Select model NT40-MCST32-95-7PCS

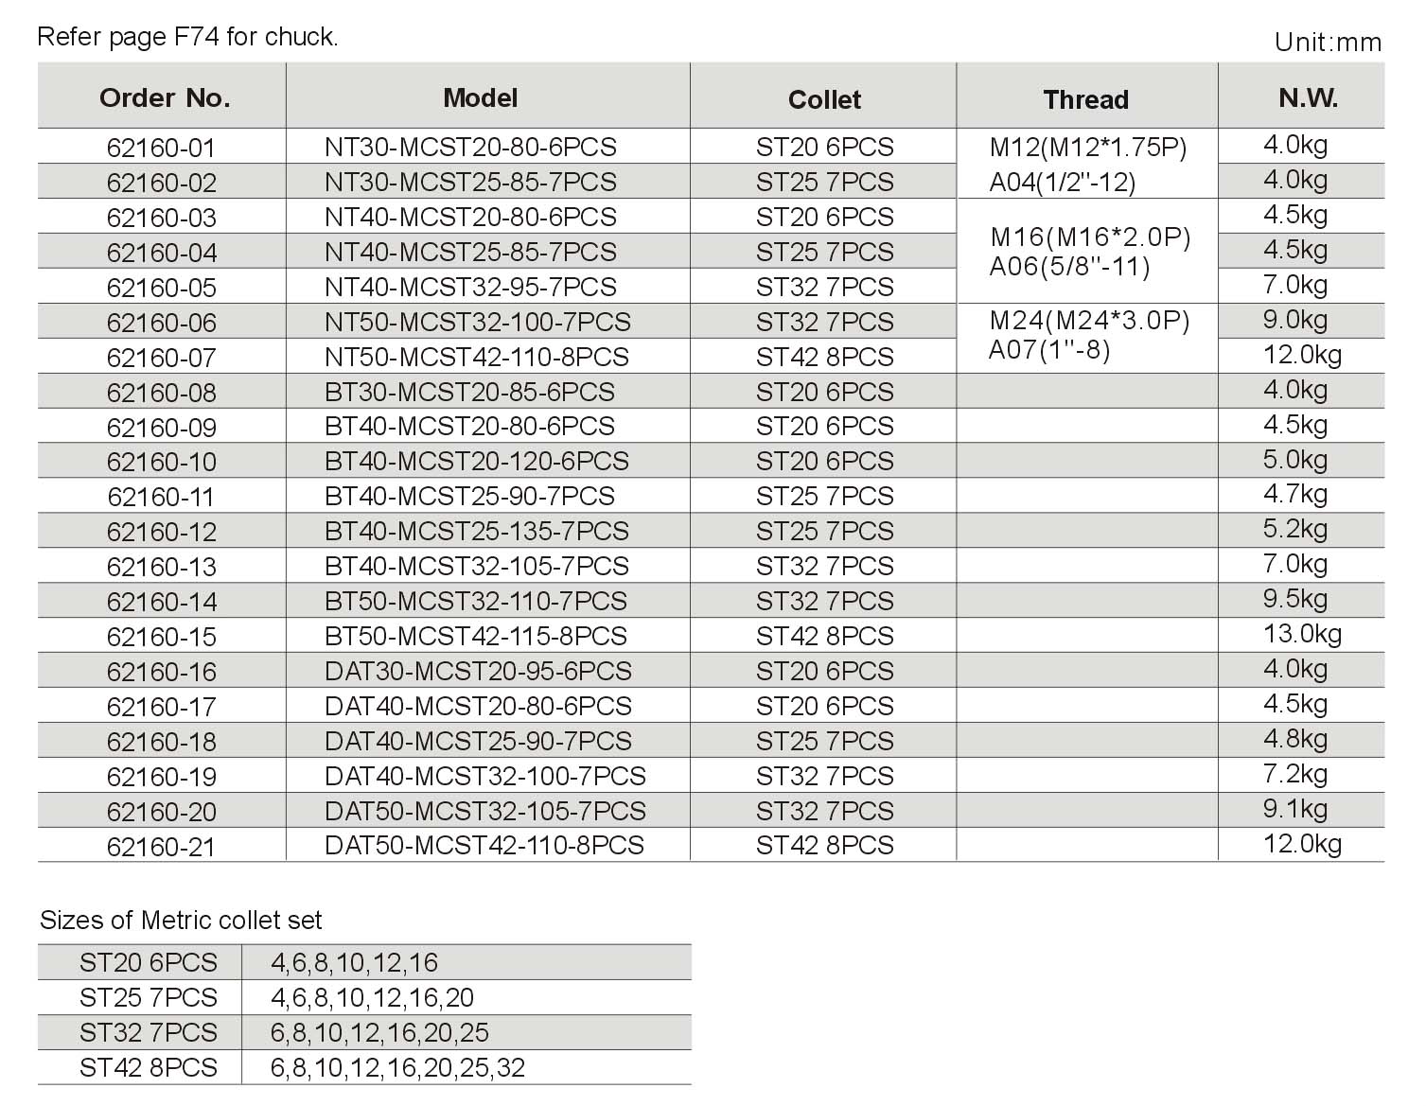click(x=470, y=288)
